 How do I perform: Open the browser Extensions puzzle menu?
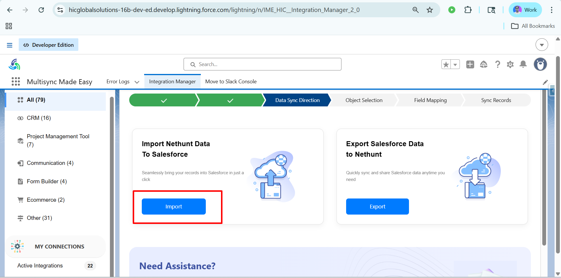pyautogui.click(x=468, y=10)
